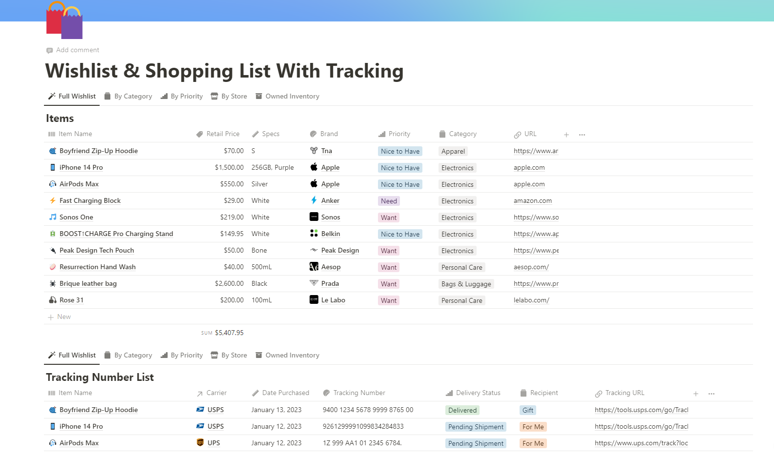Click the Belkin brand dots logo
This screenshot has width=774, height=456.
tap(314, 234)
